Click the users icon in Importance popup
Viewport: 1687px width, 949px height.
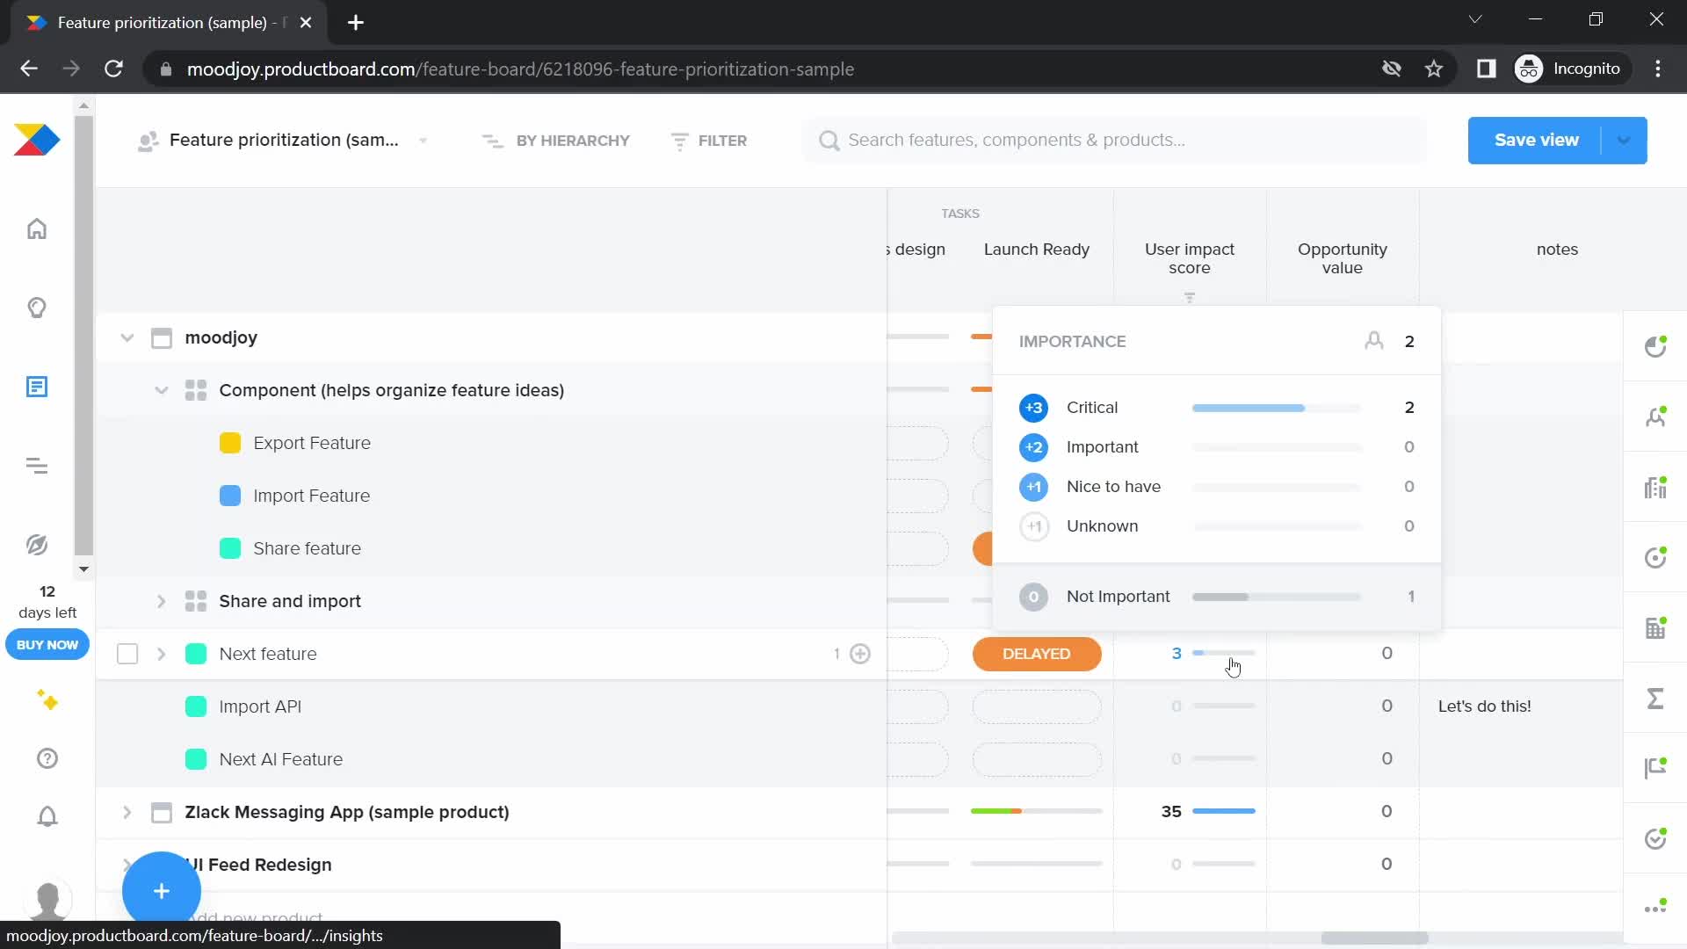coord(1374,341)
